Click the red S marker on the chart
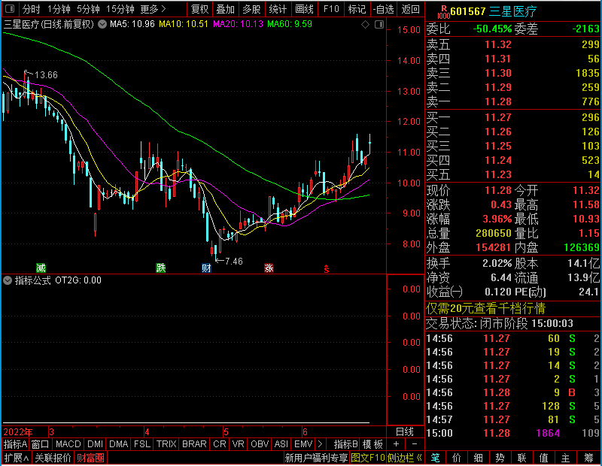The height and width of the screenshot is (466, 602). pos(327,268)
